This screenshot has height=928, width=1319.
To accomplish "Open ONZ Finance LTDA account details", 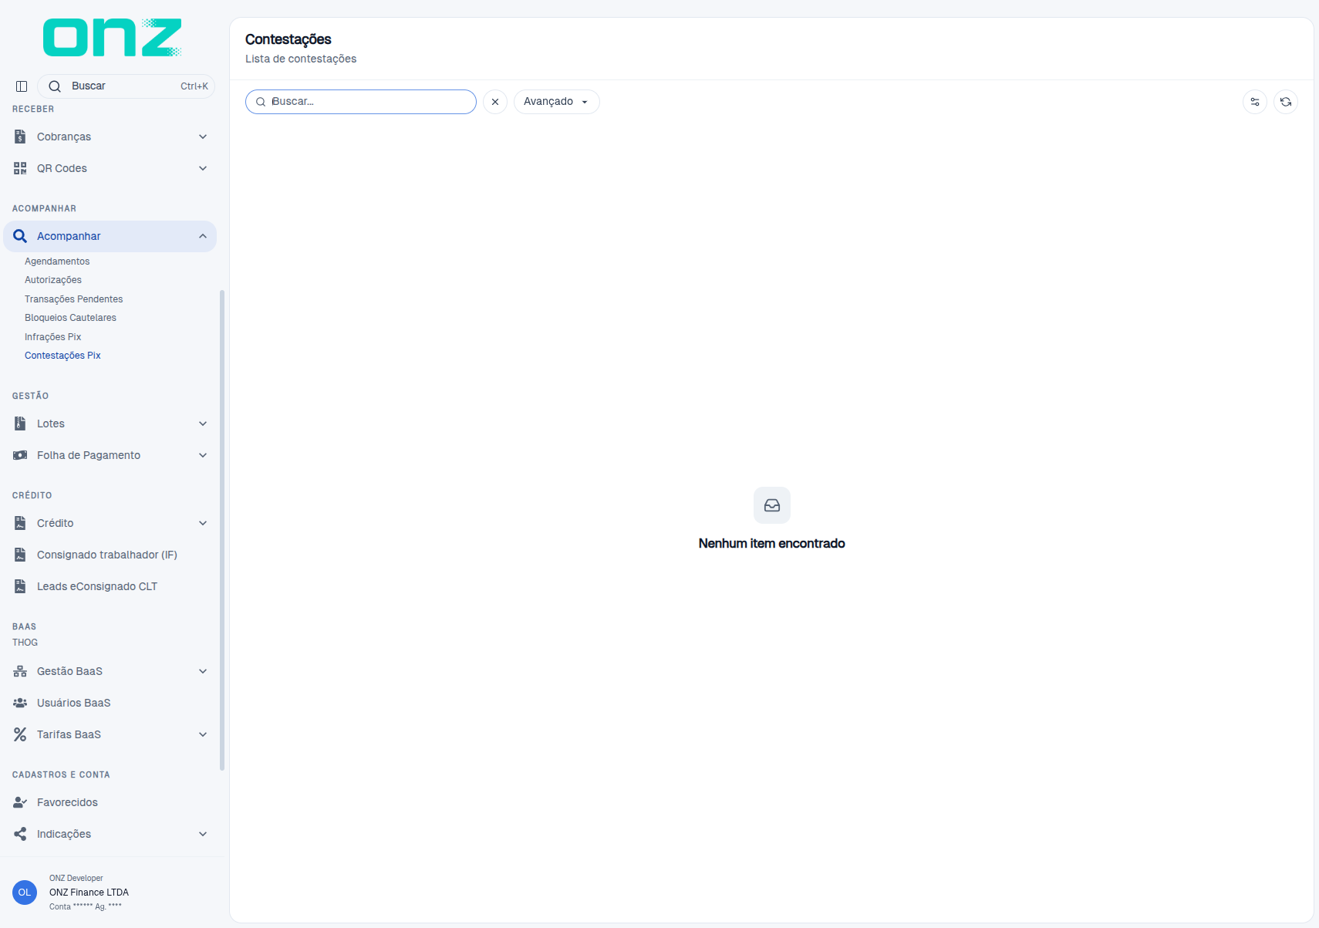I will click(89, 893).
